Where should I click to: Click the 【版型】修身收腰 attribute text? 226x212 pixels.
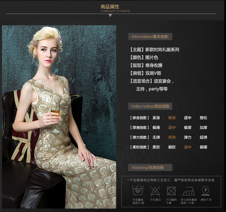point(146,65)
